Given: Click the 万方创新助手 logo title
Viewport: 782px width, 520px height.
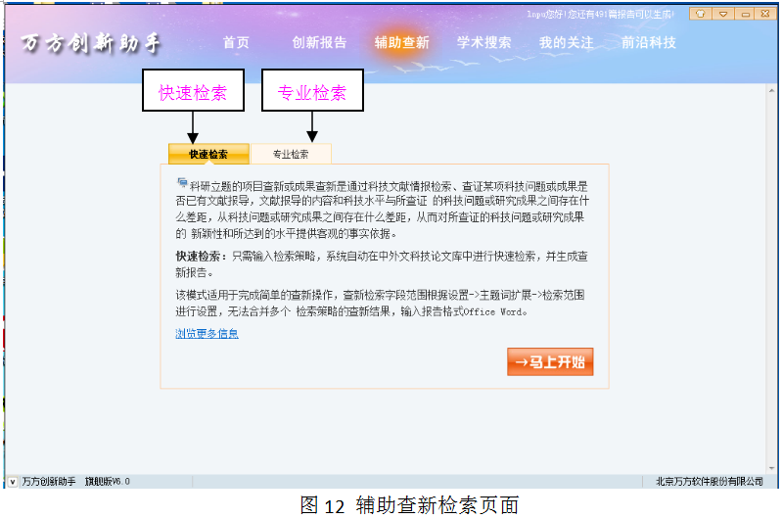Looking at the screenshot, I should coord(90,43).
